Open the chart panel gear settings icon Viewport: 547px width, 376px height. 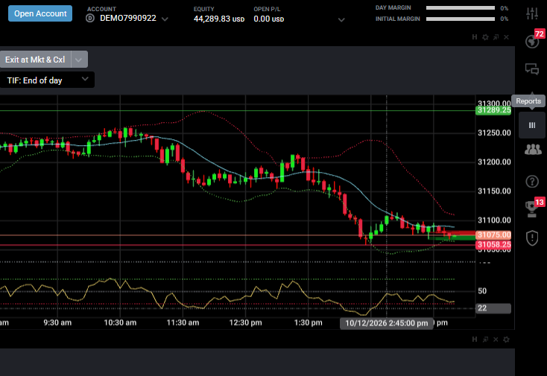tap(485, 37)
